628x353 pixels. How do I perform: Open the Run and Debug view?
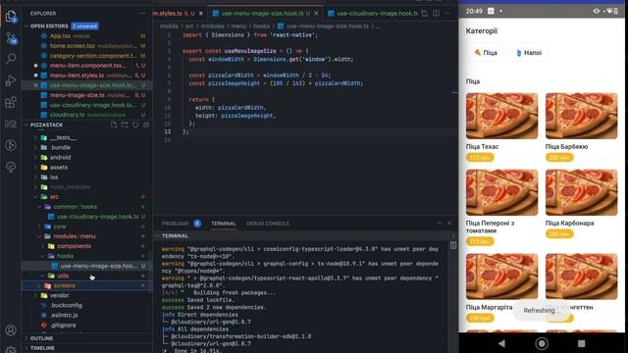pos(11,80)
